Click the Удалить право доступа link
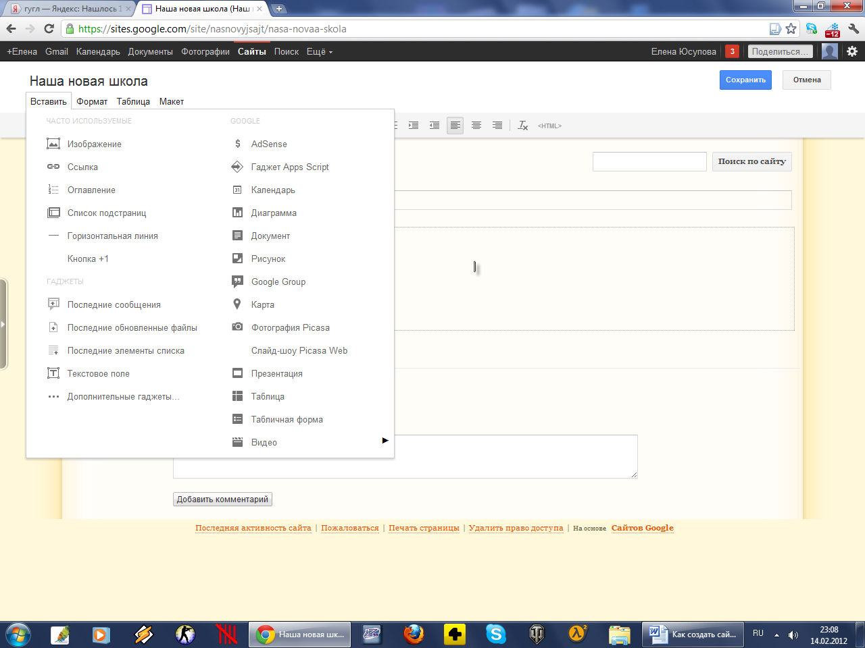865x648 pixels. coord(516,528)
